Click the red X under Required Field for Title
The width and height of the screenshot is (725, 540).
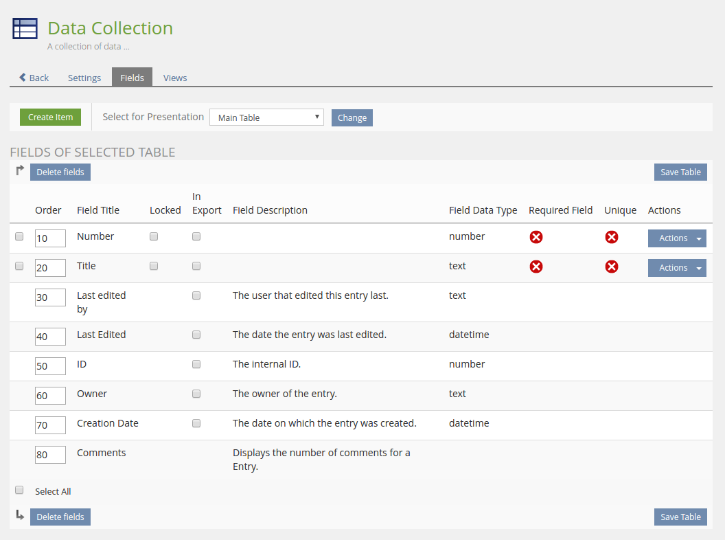(x=536, y=267)
